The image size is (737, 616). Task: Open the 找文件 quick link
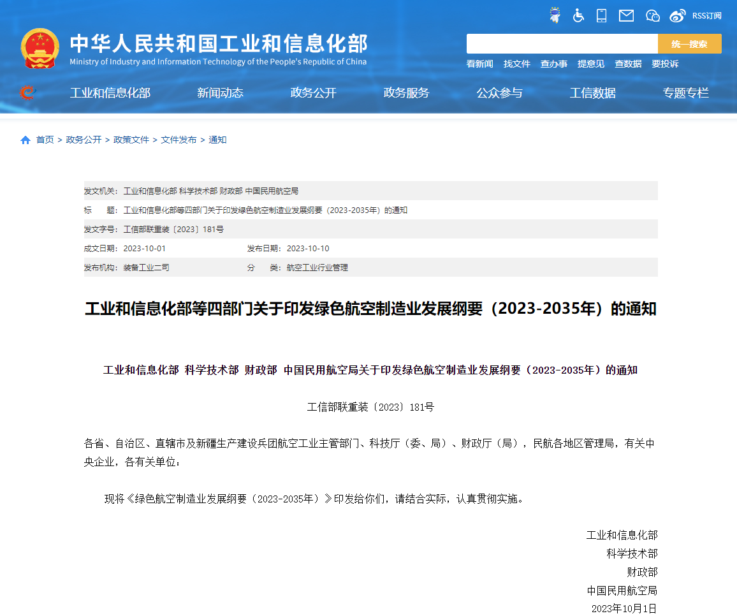coord(516,64)
